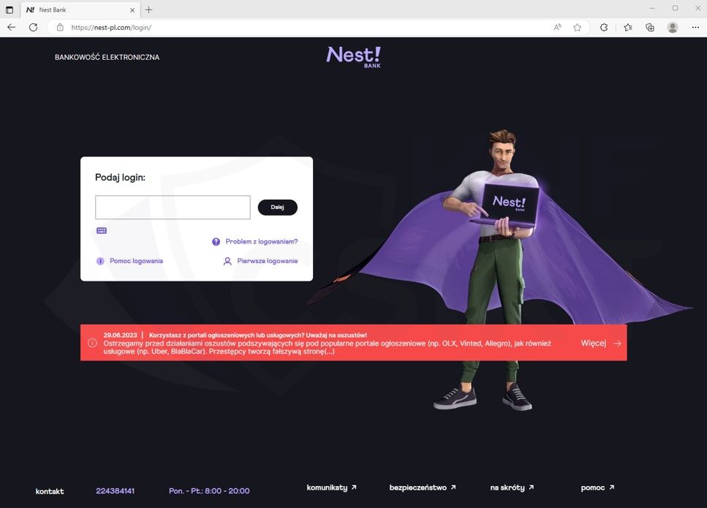Add page to favorites with star icon

[577, 28]
